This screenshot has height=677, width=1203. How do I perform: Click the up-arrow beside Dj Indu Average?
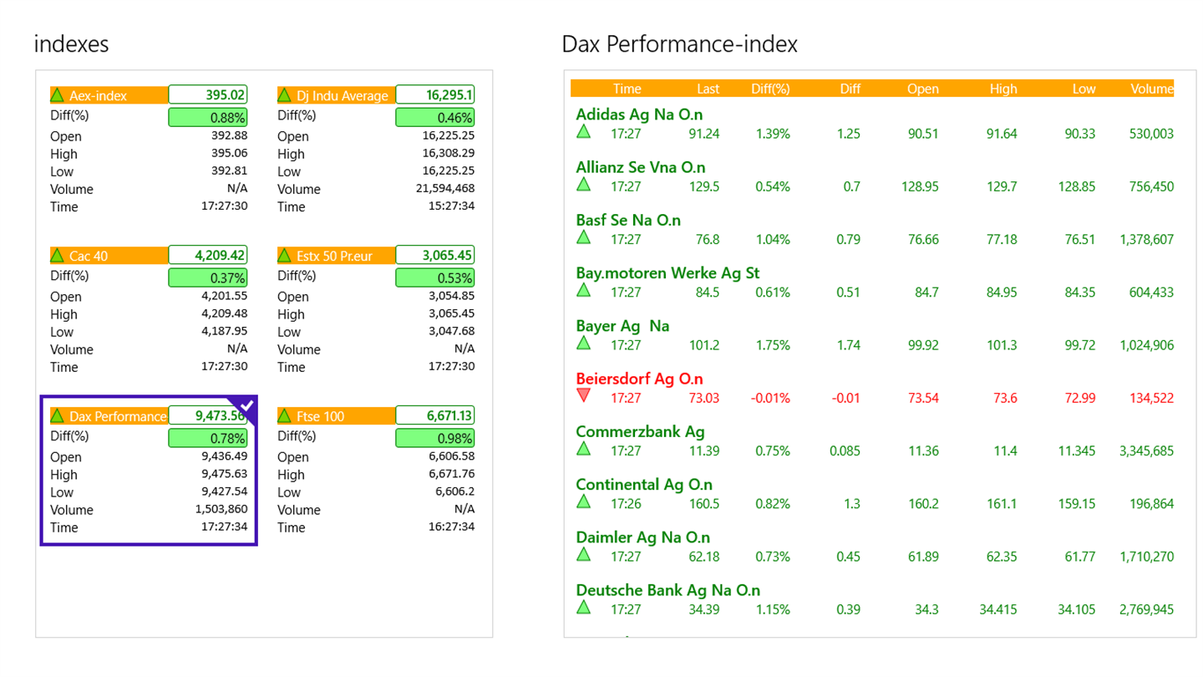pyautogui.click(x=285, y=95)
